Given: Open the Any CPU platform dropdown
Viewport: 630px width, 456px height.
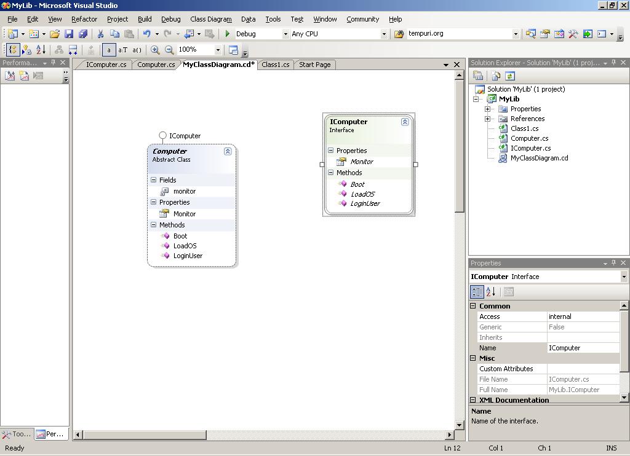Looking at the screenshot, I should [x=384, y=34].
